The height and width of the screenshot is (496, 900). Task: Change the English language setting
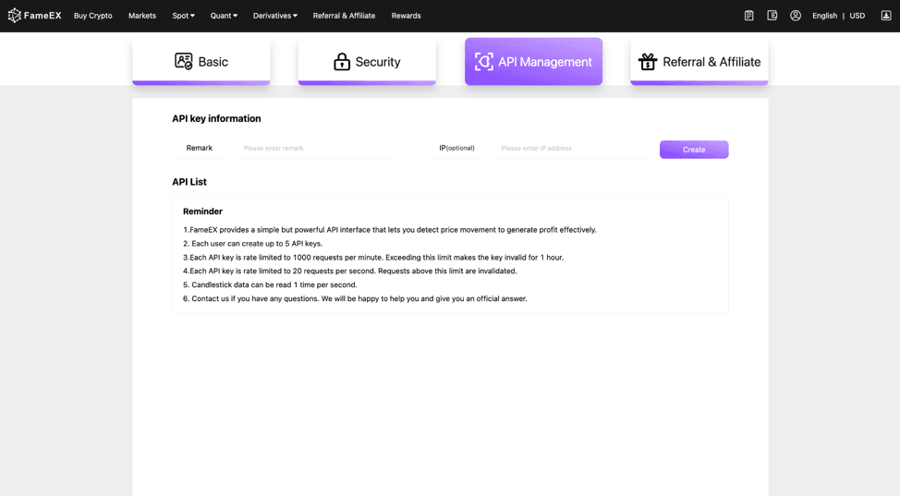click(x=824, y=16)
